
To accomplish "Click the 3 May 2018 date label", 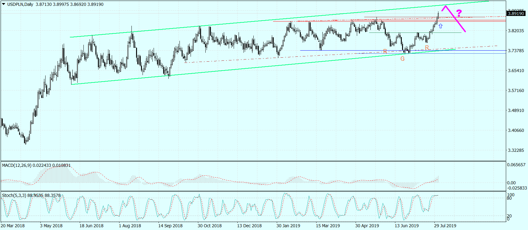I will (x=51, y=226).
